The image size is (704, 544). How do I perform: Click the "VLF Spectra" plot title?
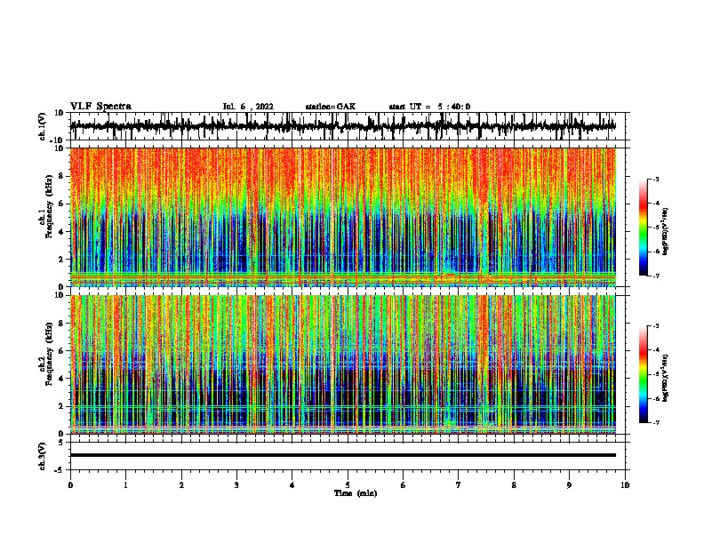tap(100, 107)
